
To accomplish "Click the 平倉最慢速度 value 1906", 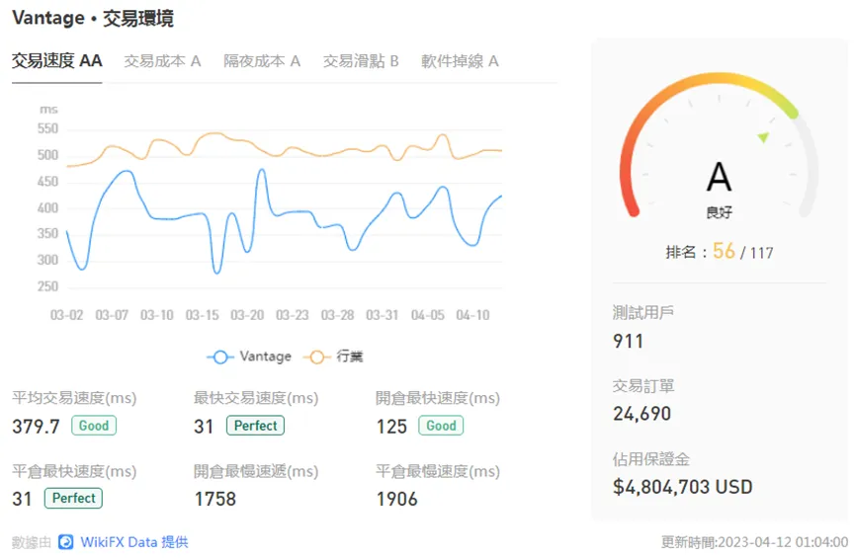I will tap(397, 499).
